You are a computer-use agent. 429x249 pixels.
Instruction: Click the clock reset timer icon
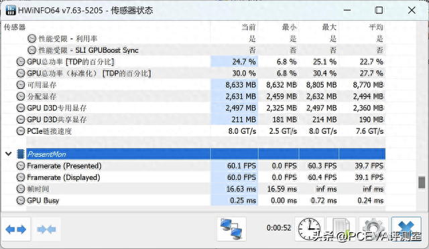(309, 229)
